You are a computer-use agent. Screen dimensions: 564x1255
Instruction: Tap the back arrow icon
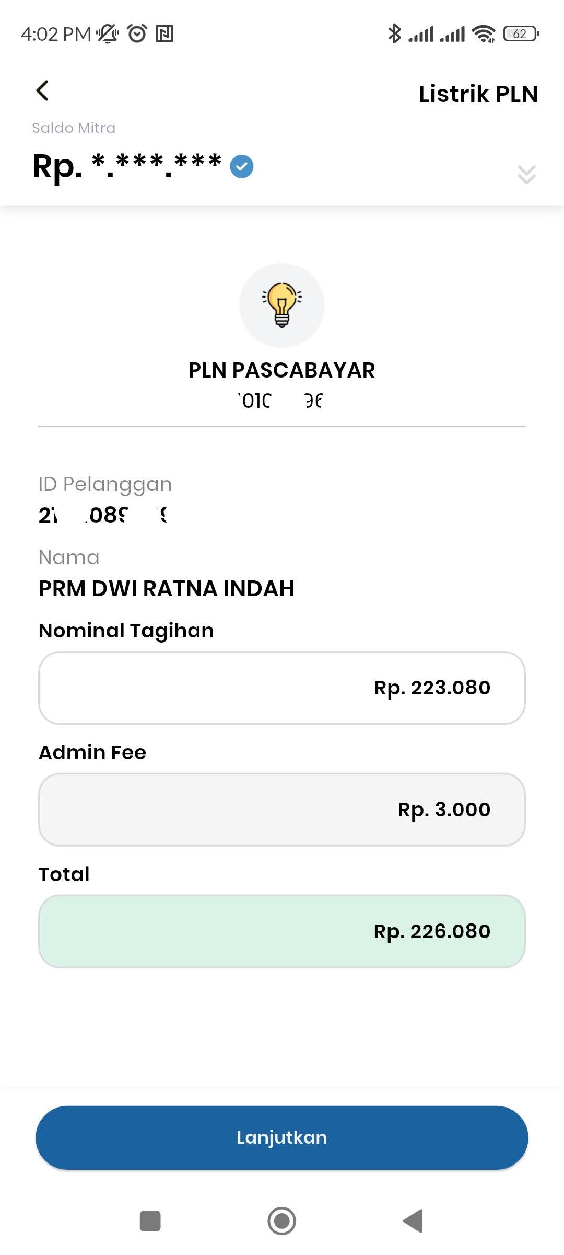click(42, 90)
